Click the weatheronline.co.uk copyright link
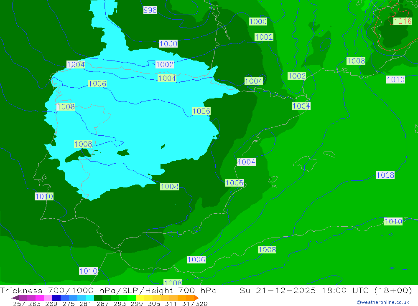This screenshot has width=418, height=306. [x=383, y=302]
